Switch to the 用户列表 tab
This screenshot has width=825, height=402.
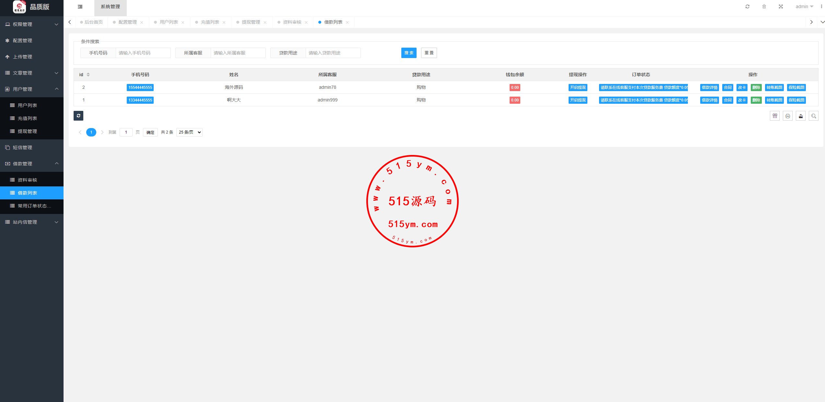(x=169, y=22)
